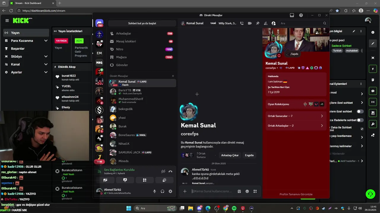
Task: Open the emoji picker
Action: point(247,191)
